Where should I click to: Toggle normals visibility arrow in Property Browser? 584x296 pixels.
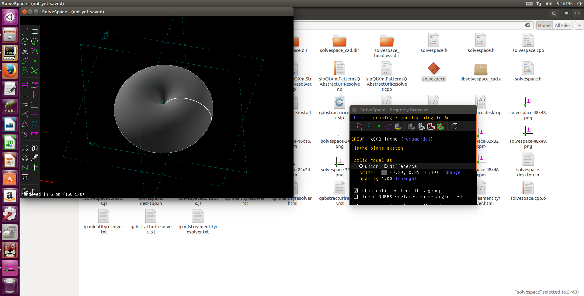coord(369,126)
